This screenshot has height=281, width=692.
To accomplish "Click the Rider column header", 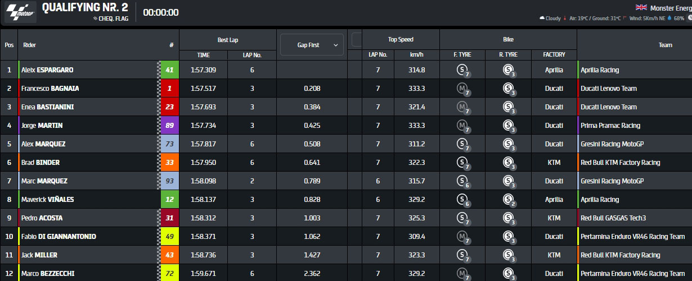I will pyautogui.click(x=30, y=45).
